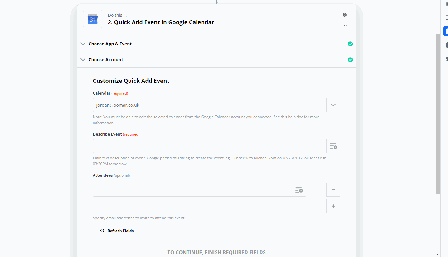This screenshot has width=448, height=257.
Task: Click To Continue, Finish Required Fields button
Action: pyautogui.click(x=217, y=252)
